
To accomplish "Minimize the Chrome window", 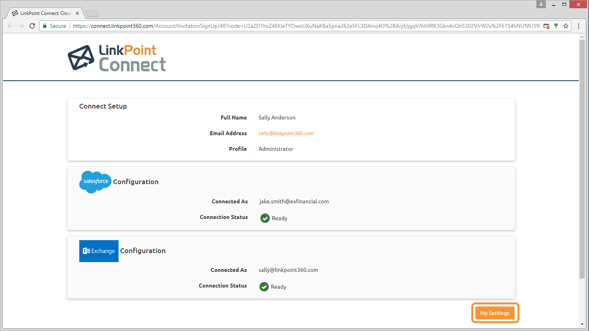I will click(553, 5).
